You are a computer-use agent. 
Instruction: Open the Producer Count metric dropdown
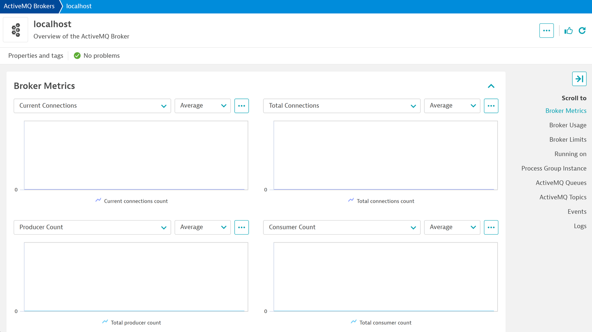pos(92,227)
